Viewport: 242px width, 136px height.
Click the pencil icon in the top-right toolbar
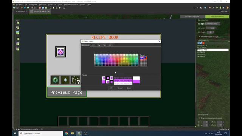point(209,8)
